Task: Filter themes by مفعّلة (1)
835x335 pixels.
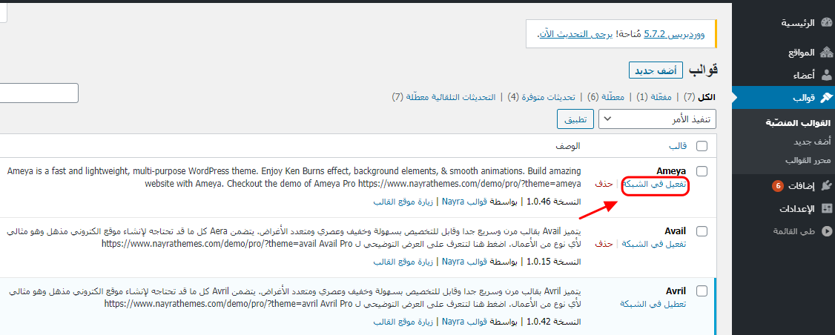Action: pyautogui.click(x=656, y=97)
